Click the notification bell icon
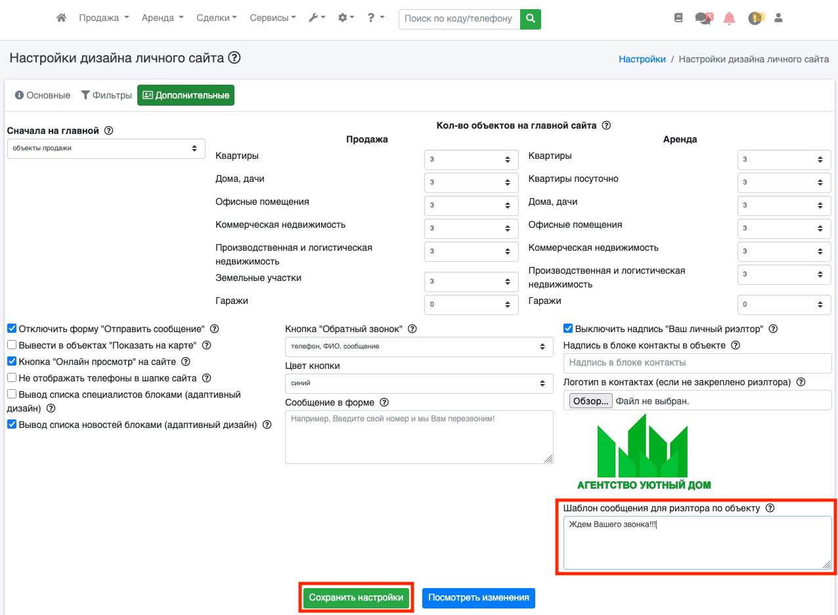838x615 pixels. coord(729,18)
